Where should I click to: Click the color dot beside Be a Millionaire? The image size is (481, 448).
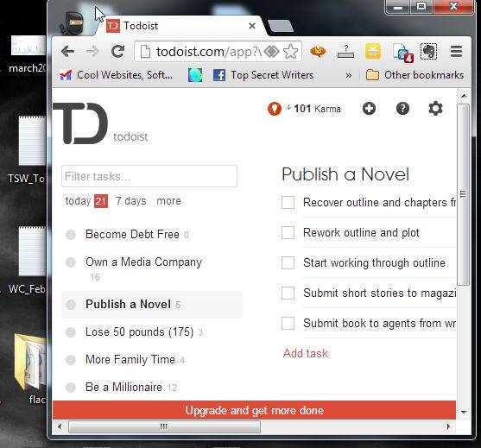click(x=71, y=388)
